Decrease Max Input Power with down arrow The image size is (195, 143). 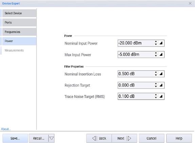156,56
